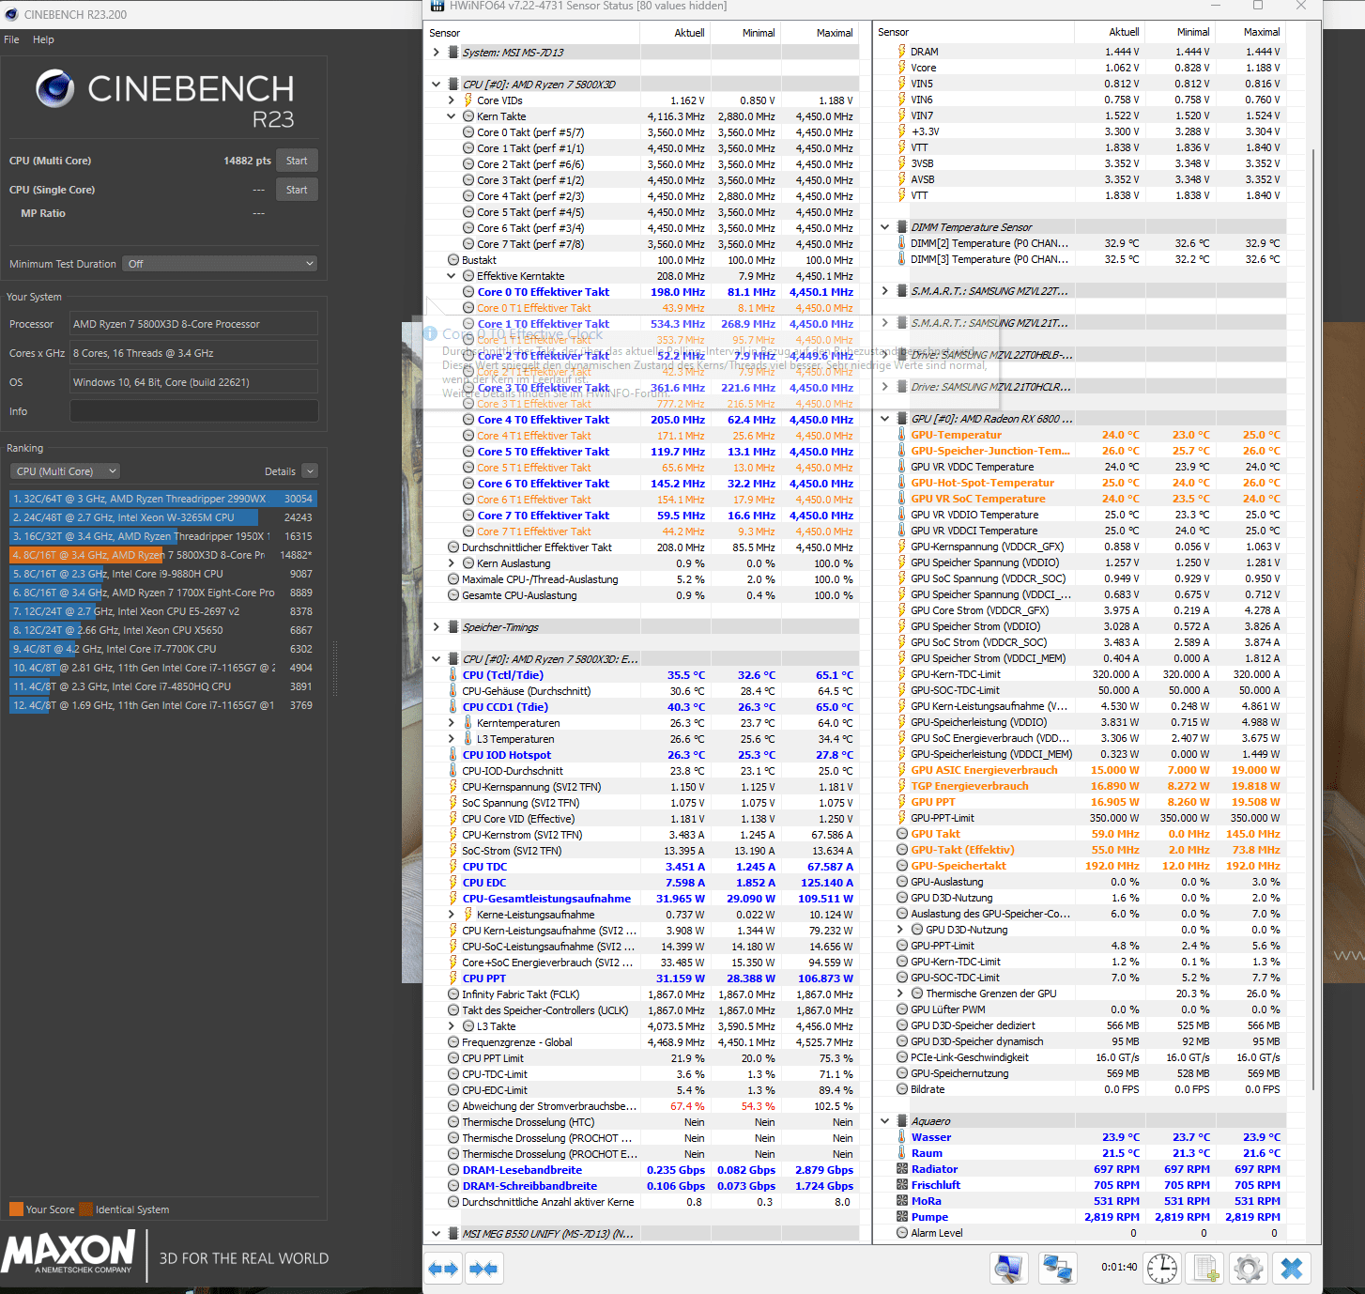Screen dimensions: 1365x1294
Task: Expand the Speicher-Timings group
Action: [x=436, y=627]
